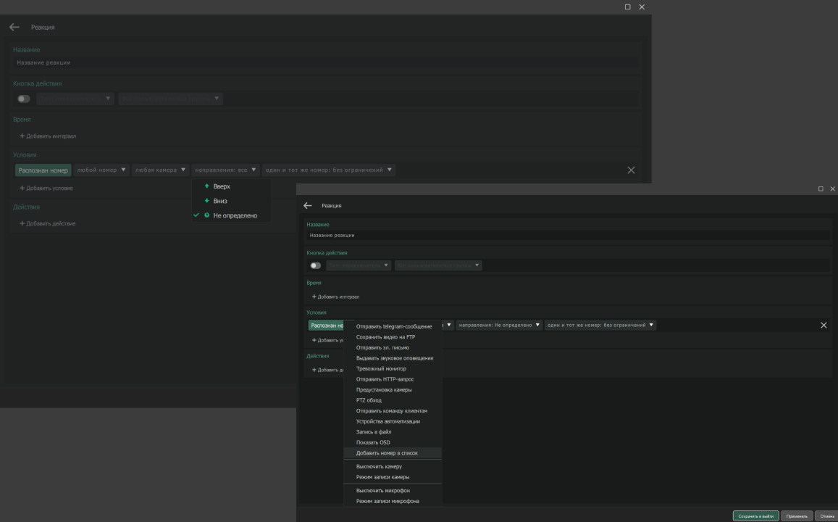Enable the Кнопка действия switch in rear window
838x522 pixels.
pos(24,99)
